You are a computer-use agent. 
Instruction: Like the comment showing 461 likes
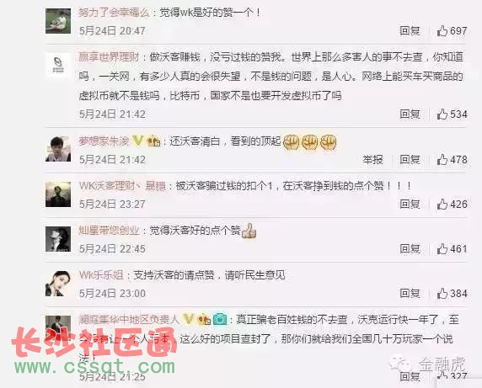pyautogui.click(x=442, y=249)
